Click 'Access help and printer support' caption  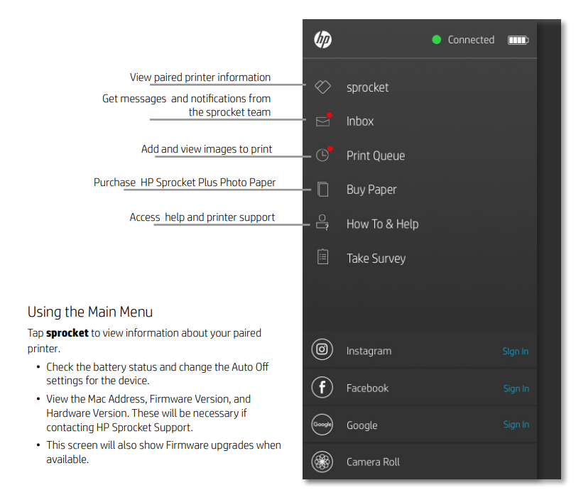(202, 217)
